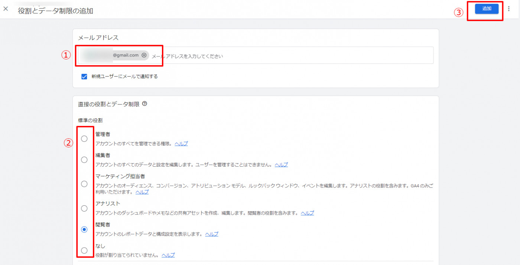
Task: Select the 編集者 role radio button
Action: coord(84,160)
